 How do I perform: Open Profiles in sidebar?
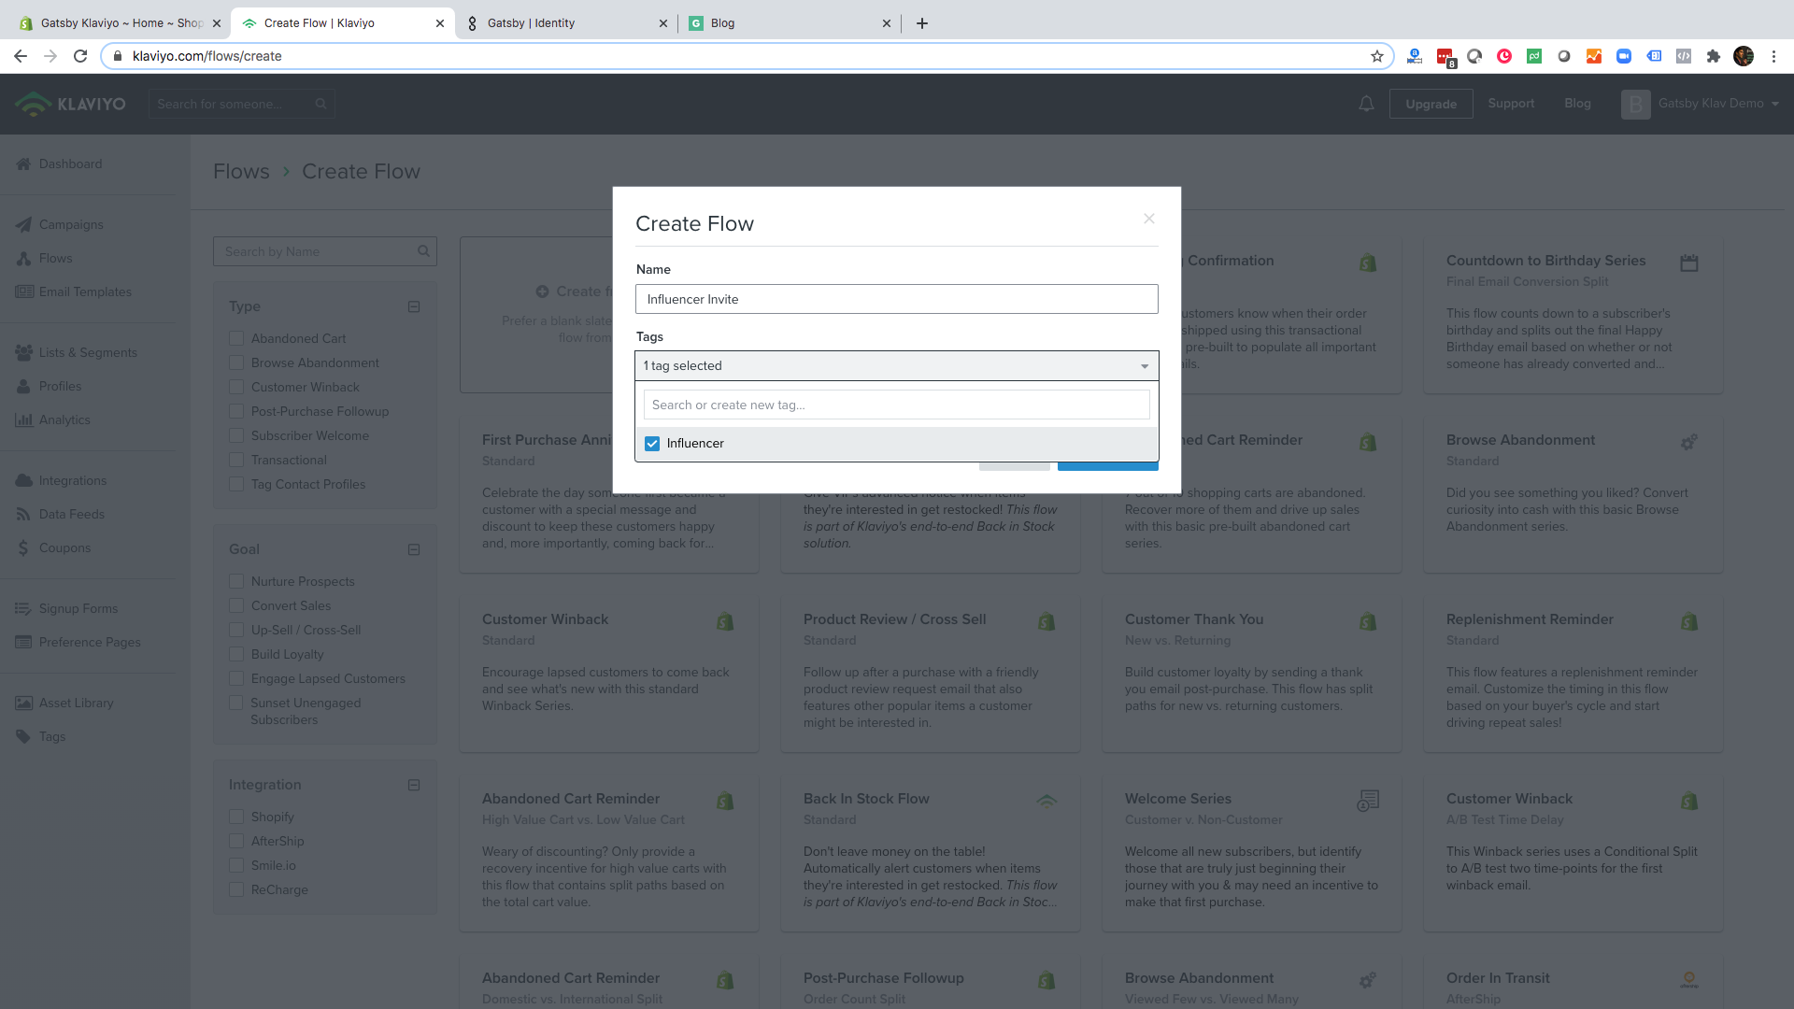pyautogui.click(x=49, y=386)
